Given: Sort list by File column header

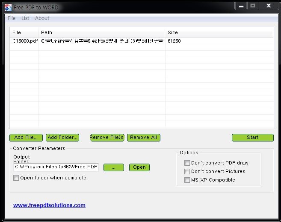Looking at the screenshot, I should click(x=24, y=32).
